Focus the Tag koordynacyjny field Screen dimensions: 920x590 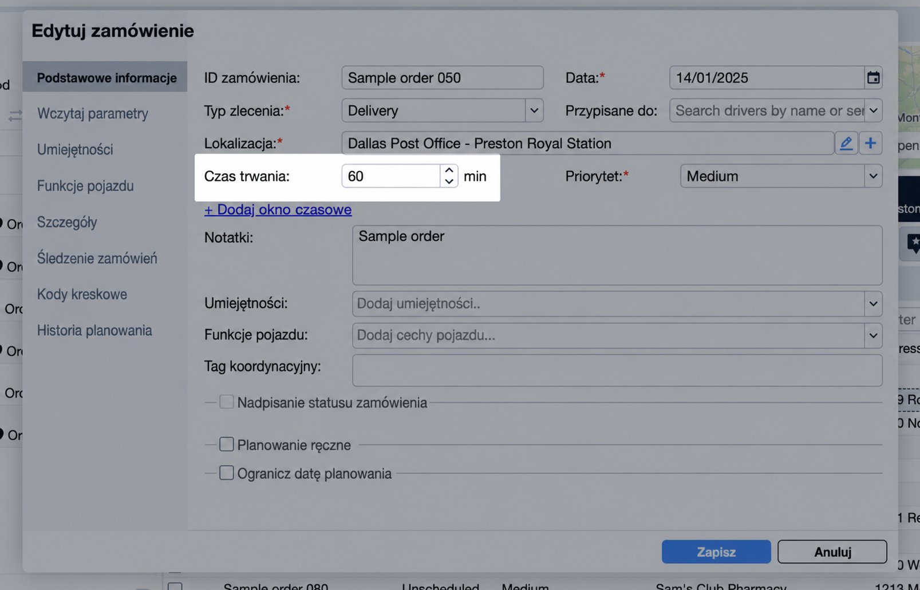617,370
